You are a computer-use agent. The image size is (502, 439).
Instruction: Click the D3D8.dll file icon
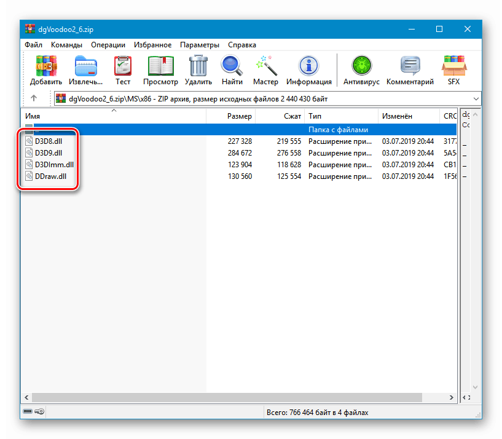point(29,141)
